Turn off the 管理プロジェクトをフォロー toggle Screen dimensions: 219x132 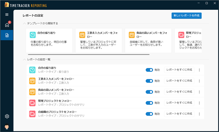coord(149,103)
